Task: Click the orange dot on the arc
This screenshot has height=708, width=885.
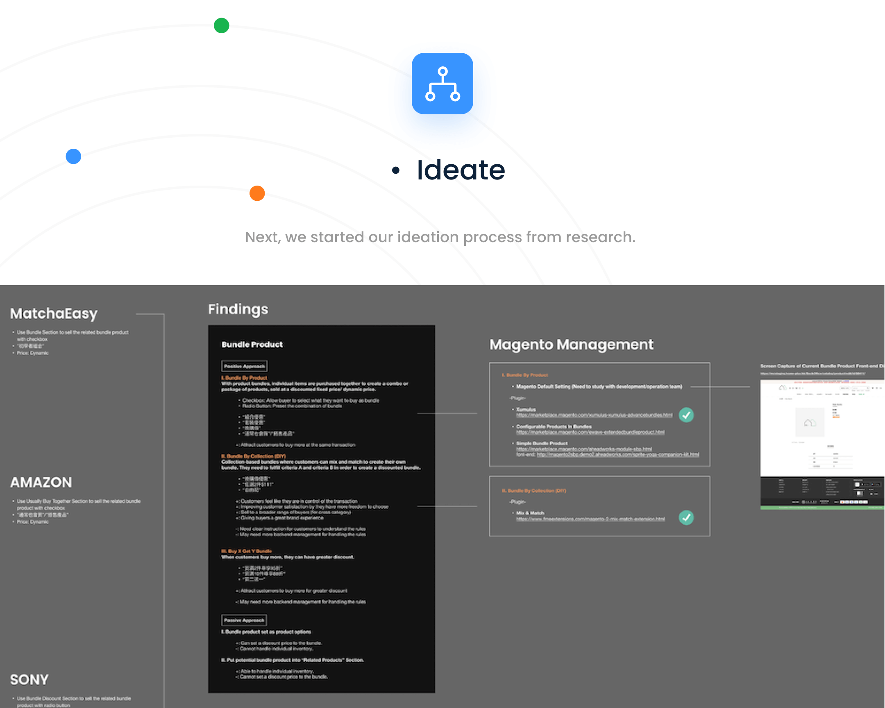Action: [x=257, y=193]
